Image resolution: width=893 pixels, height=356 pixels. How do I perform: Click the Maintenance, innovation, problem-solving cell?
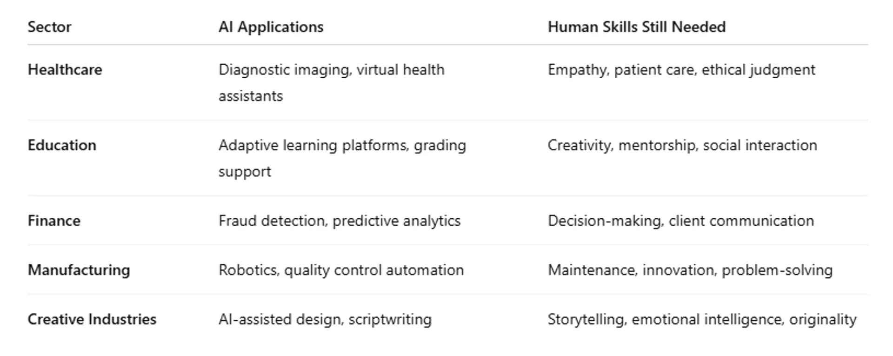690,270
